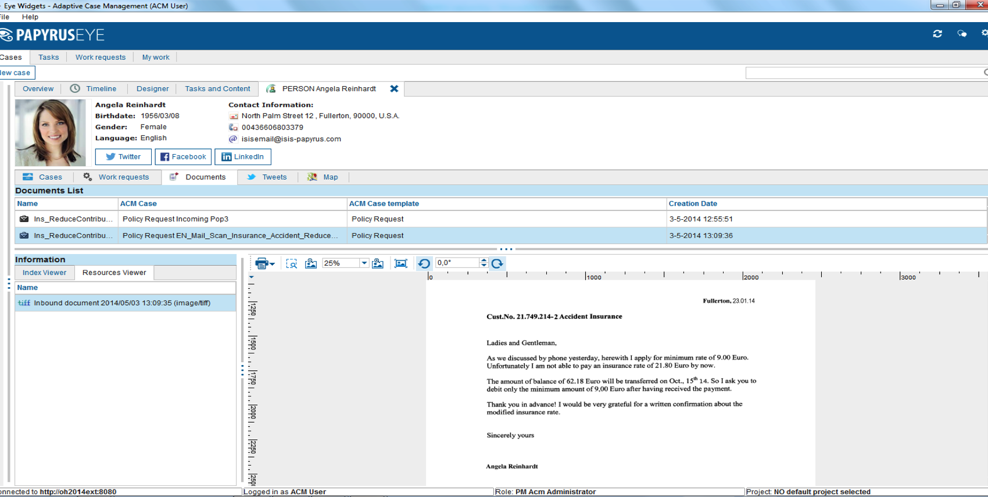Select the Policy Request Incoming Pop3 document row
The height and width of the screenshot is (497, 988).
175,219
